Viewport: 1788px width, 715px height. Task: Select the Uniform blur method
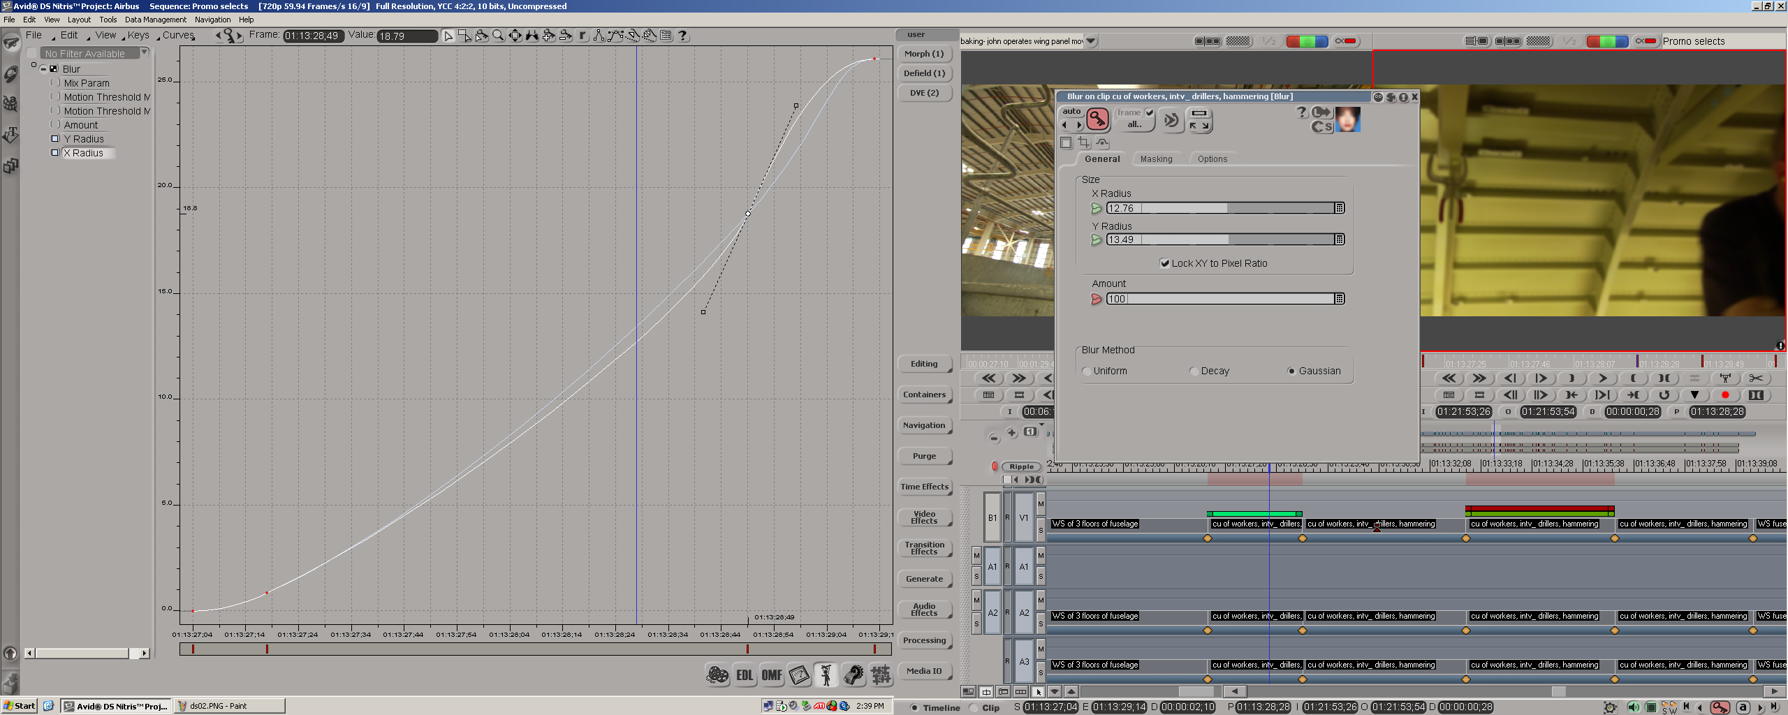click(1087, 371)
